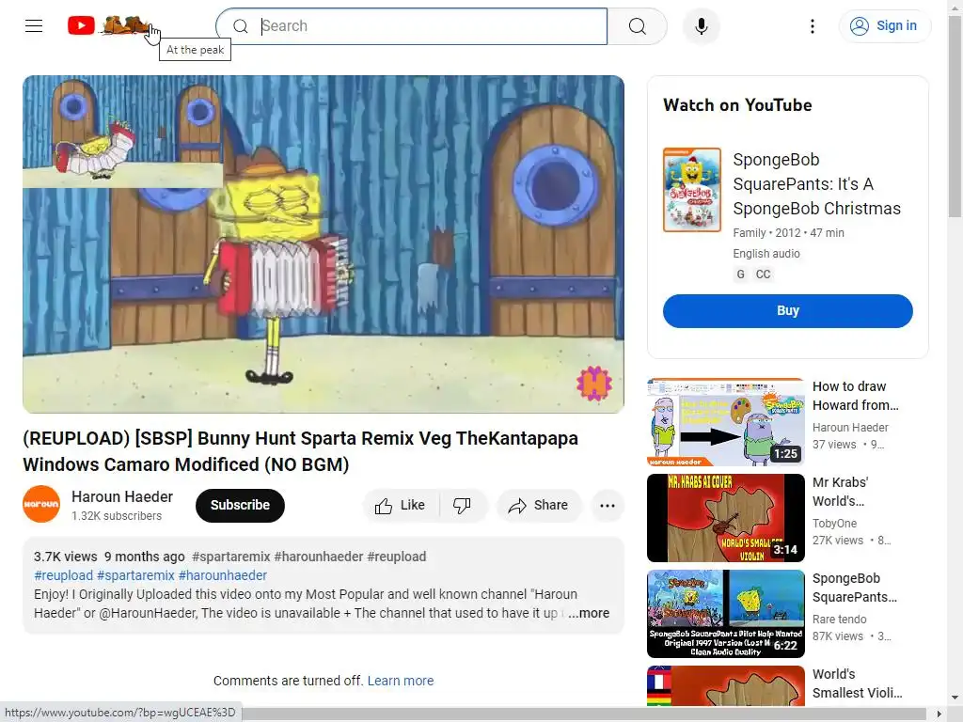Image resolution: width=963 pixels, height=722 pixels.
Task: Dislike this video
Action: [463, 505]
